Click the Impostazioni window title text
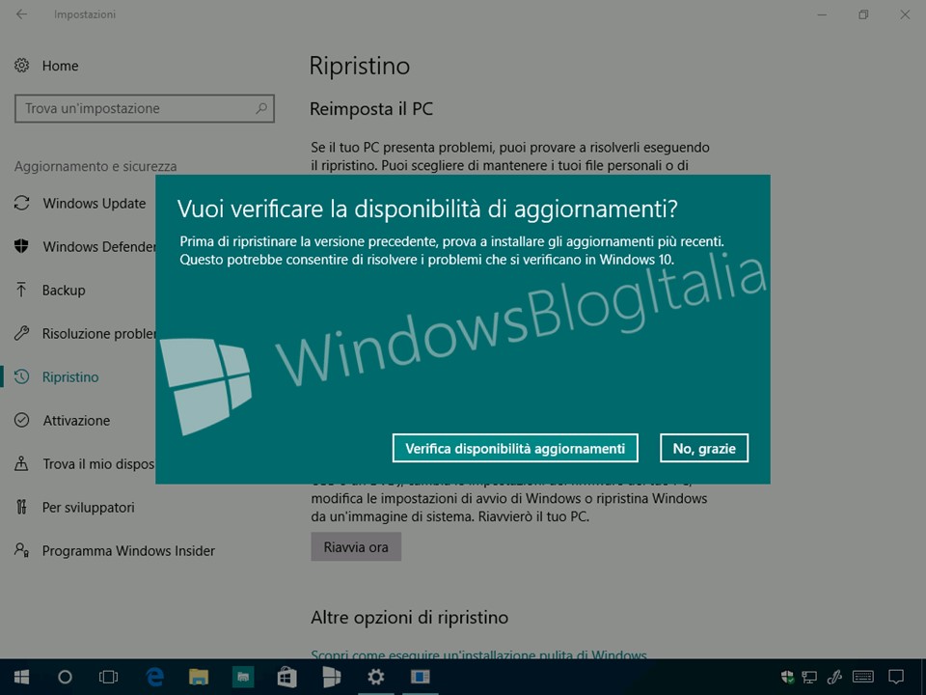 [85, 14]
